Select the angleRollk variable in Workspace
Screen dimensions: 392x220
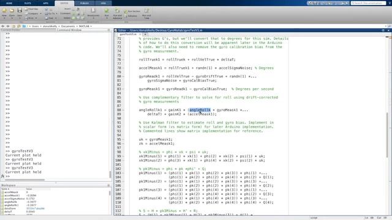click(x=10, y=202)
